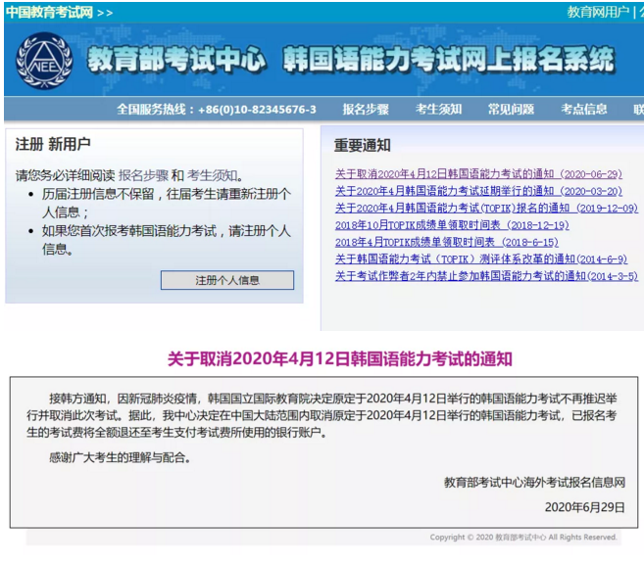Image resolution: width=644 pixels, height=564 pixels.
Task: Click the 重要通知 heading
Action: (362, 145)
